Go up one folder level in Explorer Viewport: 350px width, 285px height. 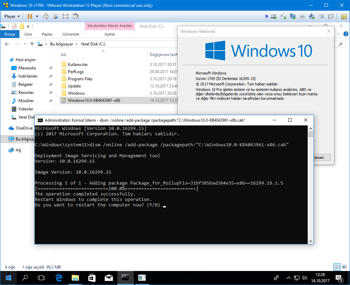point(32,44)
